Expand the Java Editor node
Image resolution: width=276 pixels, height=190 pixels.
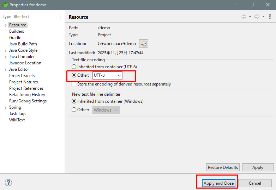(5, 70)
